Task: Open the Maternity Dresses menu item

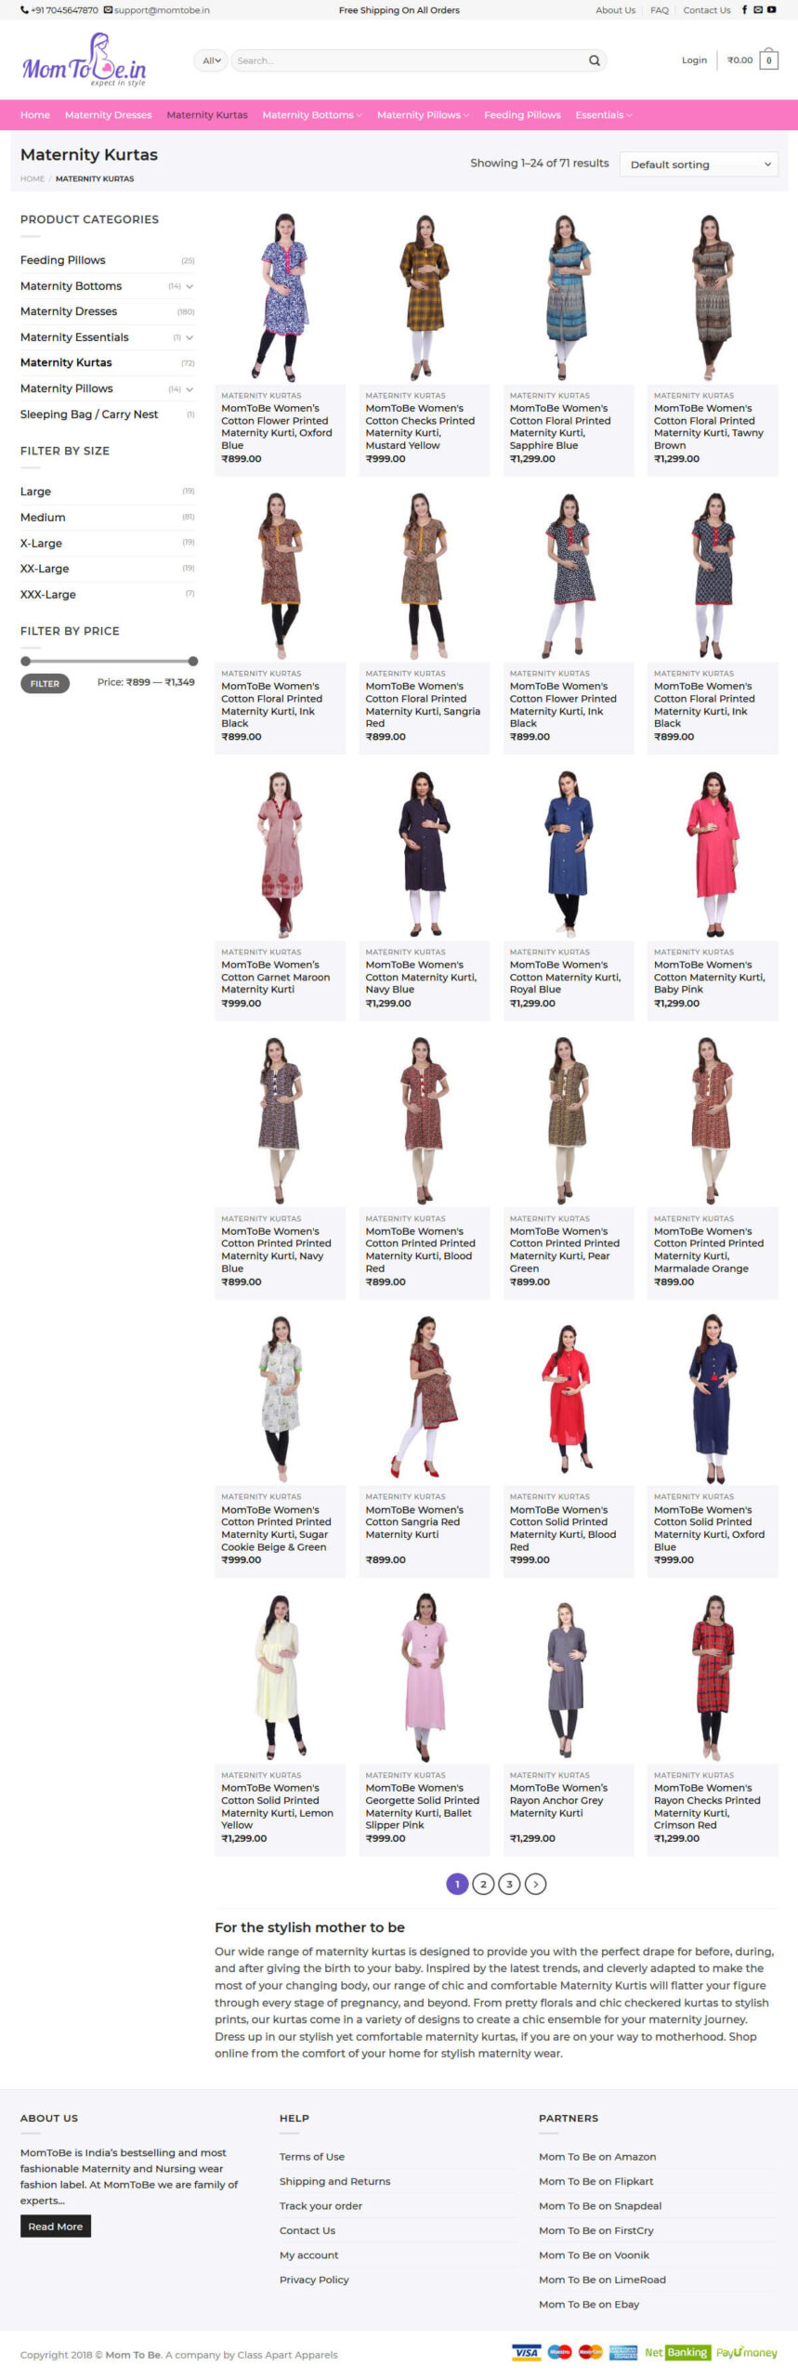Action: (108, 115)
